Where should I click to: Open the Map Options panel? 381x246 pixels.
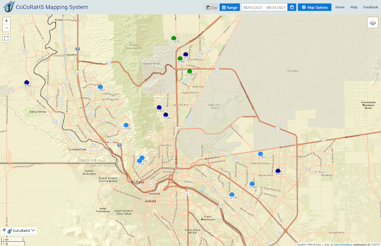(314, 7)
